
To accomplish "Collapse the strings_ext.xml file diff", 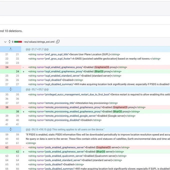I will [5, 42].
